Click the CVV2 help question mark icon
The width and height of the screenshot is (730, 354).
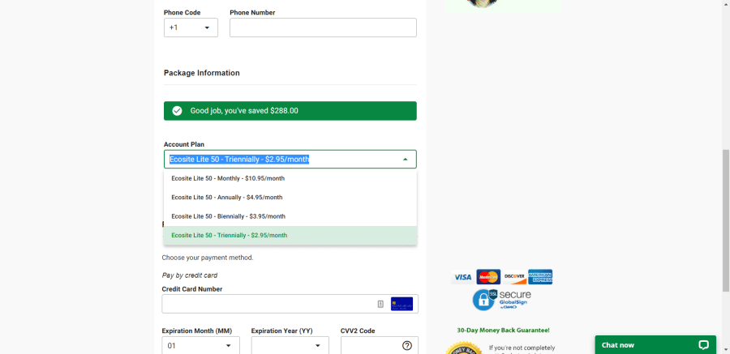tap(407, 346)
